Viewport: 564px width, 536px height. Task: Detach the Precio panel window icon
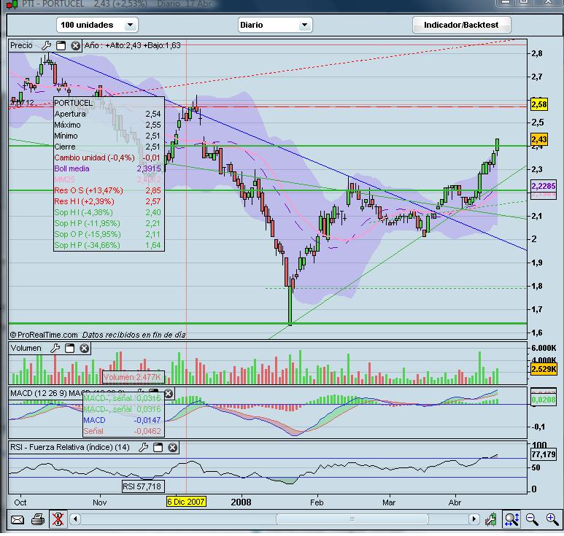61,46
